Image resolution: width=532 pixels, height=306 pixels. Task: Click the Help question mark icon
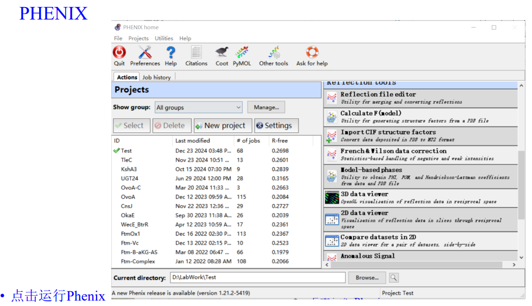point(170,53)
